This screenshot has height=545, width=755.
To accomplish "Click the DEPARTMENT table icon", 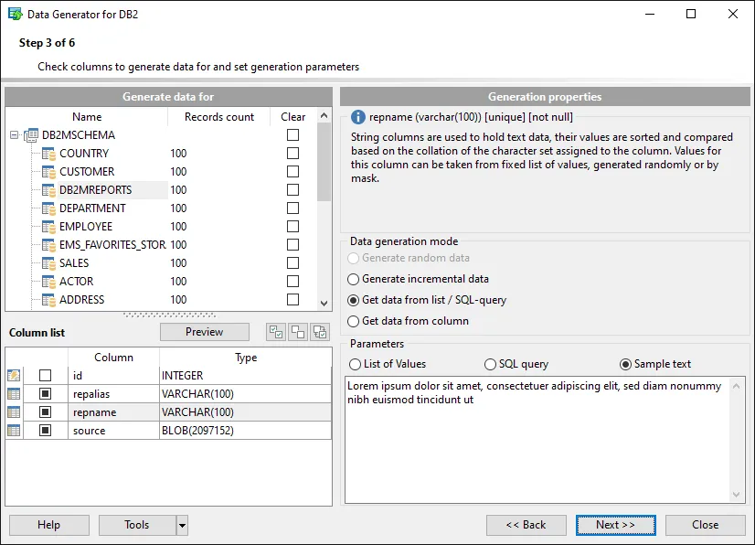I will click(x=48, y=208).
